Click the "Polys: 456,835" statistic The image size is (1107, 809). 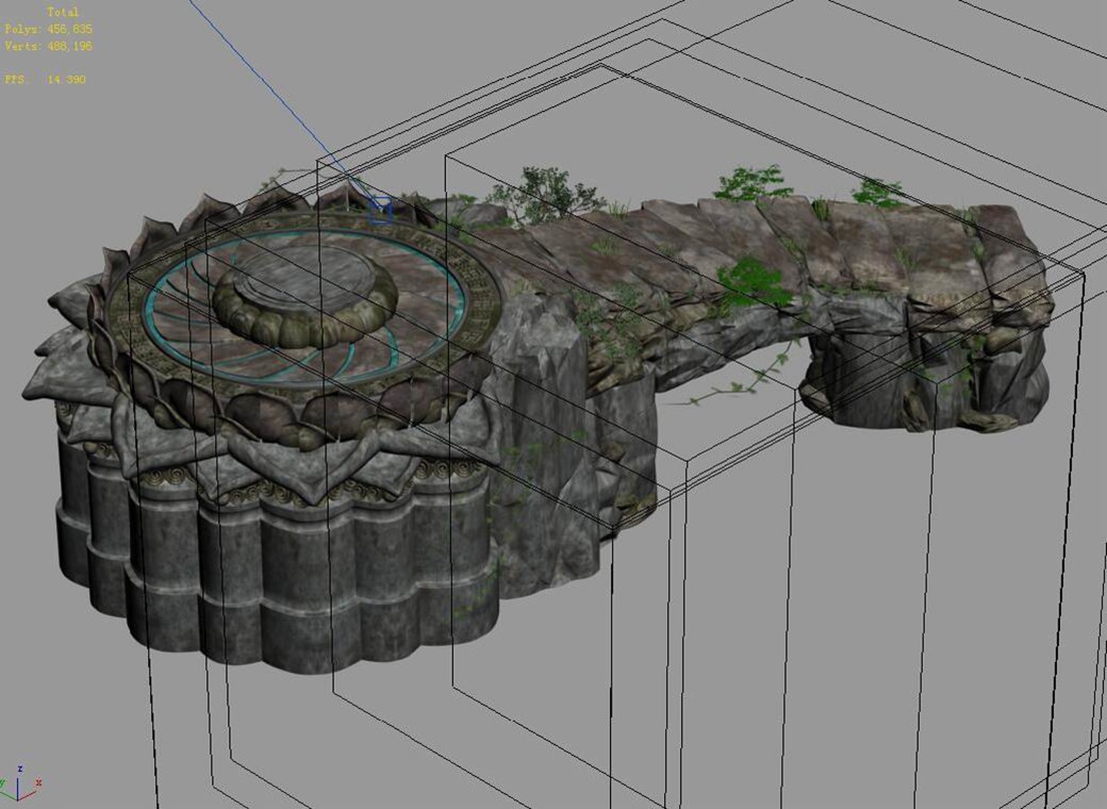pos(49,29)
